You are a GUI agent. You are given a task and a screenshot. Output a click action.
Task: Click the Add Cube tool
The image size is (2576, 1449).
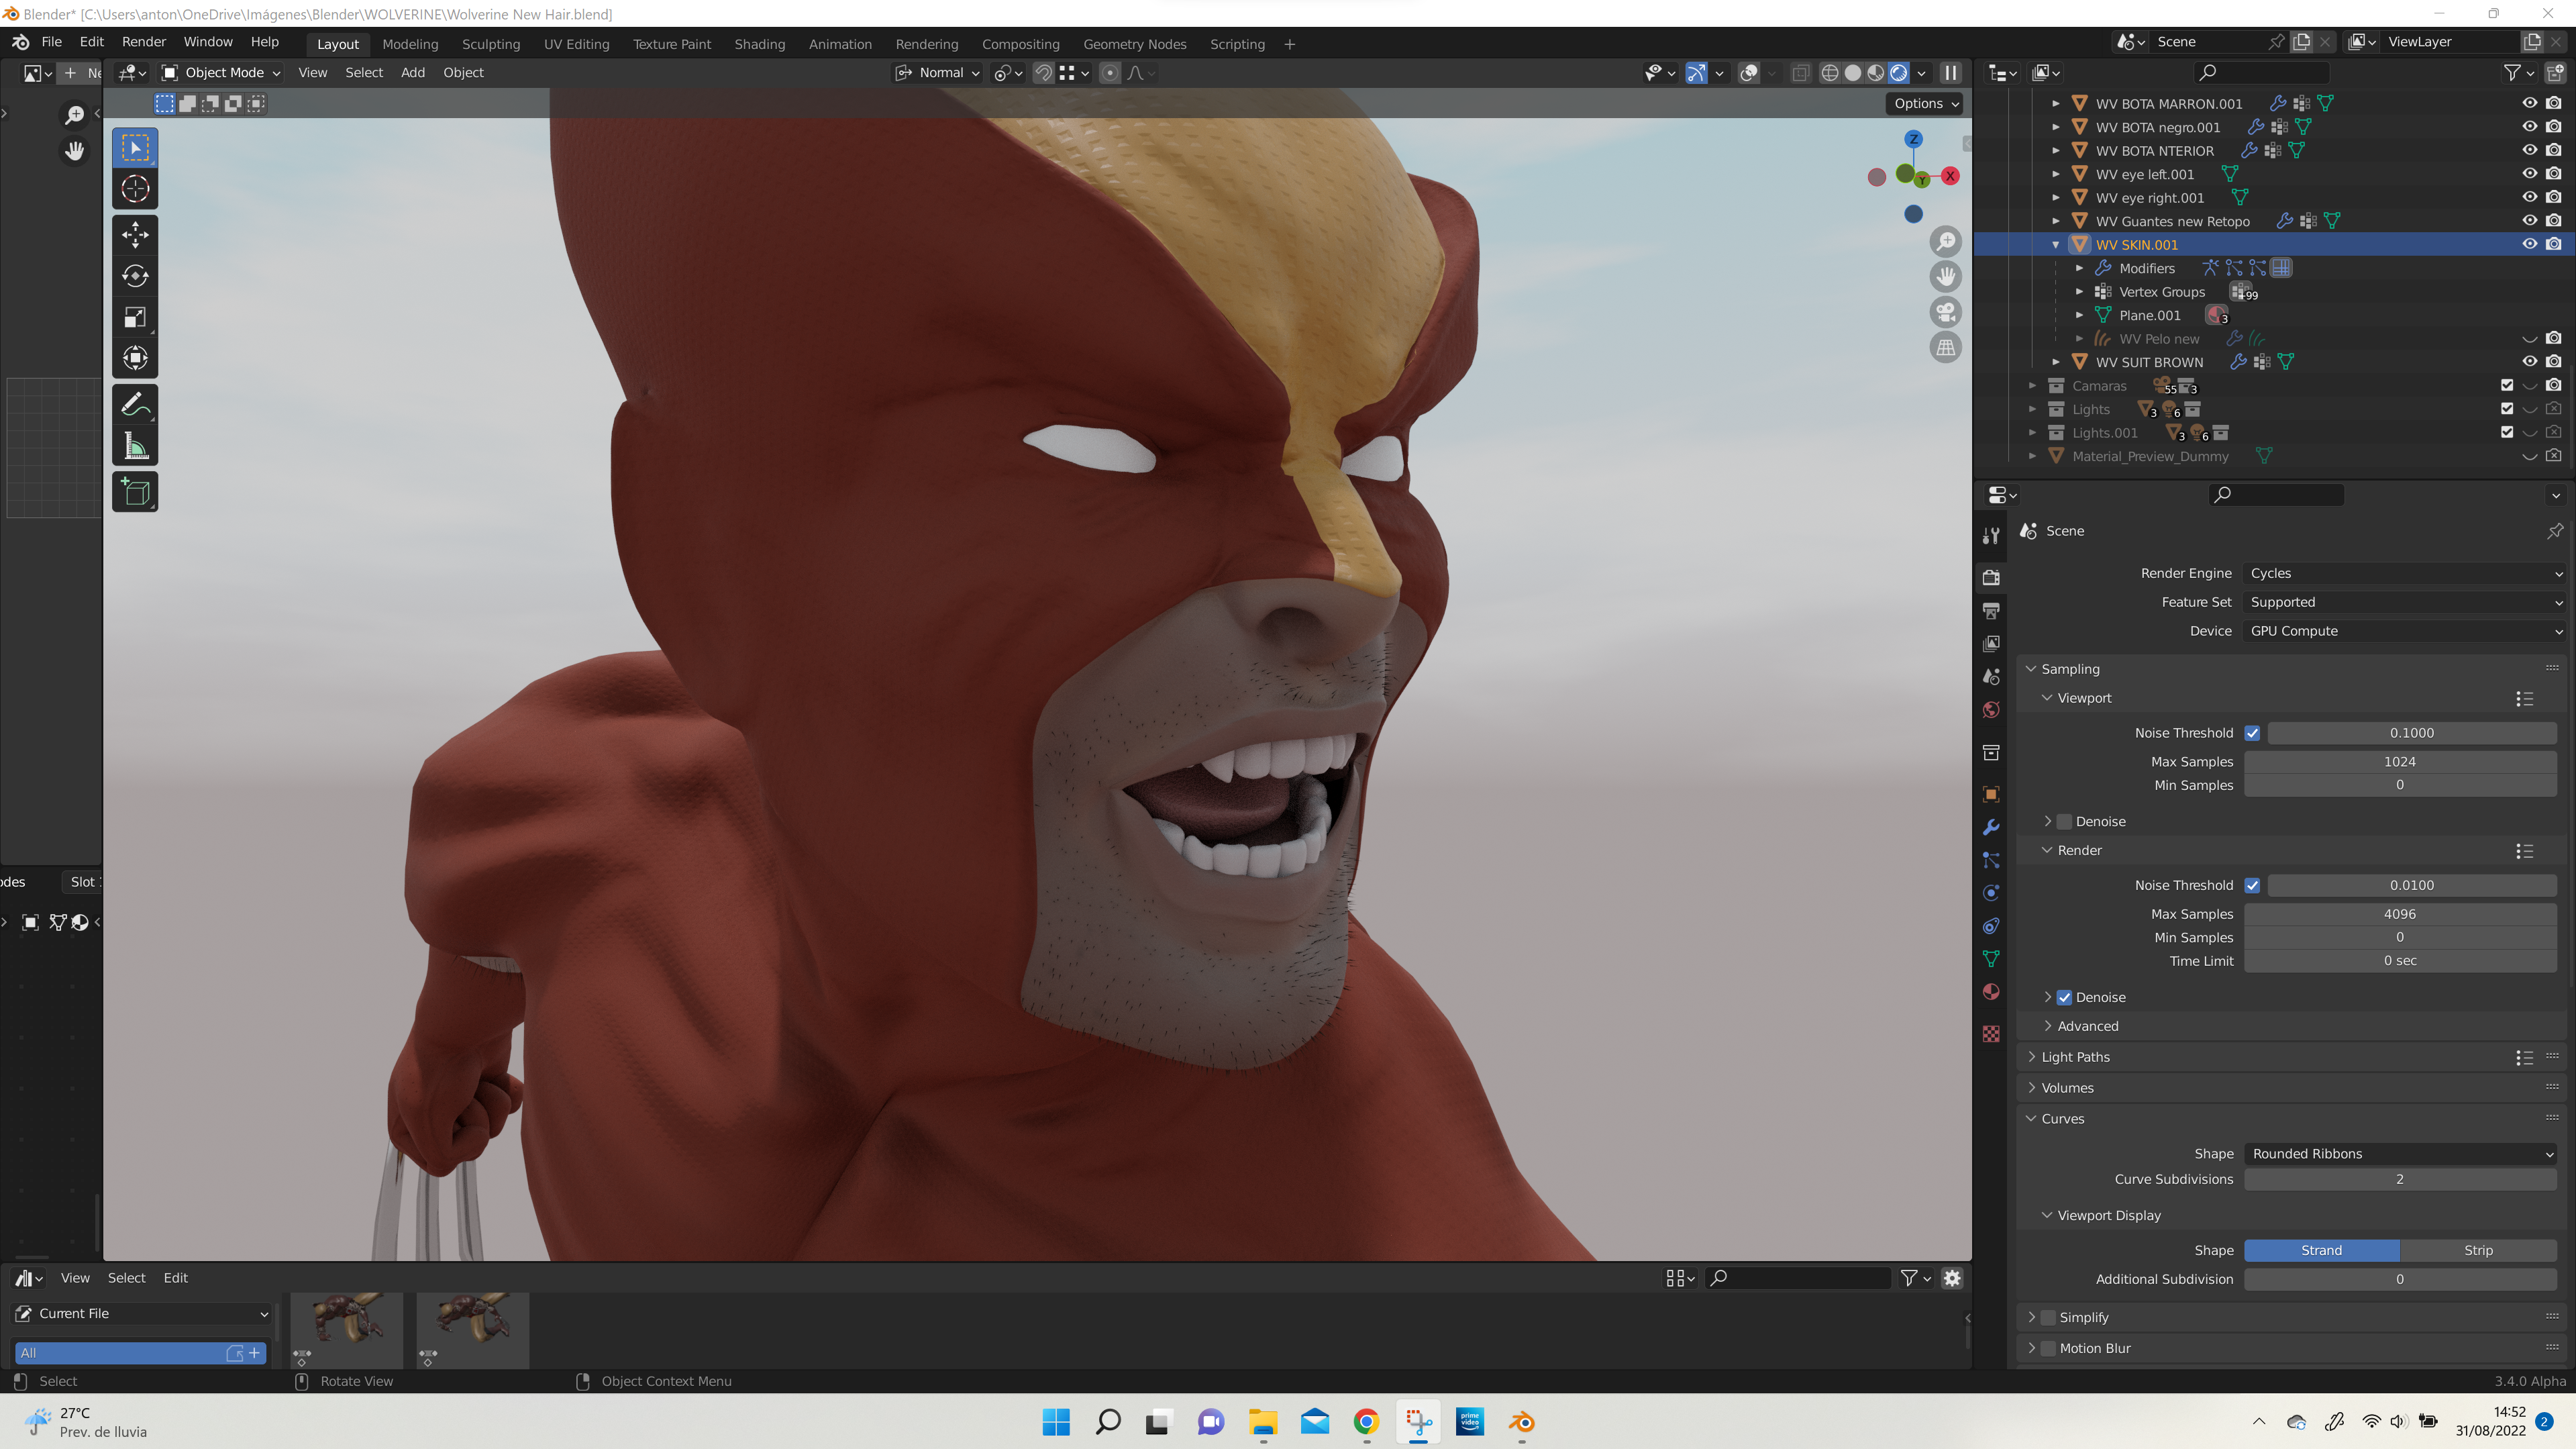[135, 492]
